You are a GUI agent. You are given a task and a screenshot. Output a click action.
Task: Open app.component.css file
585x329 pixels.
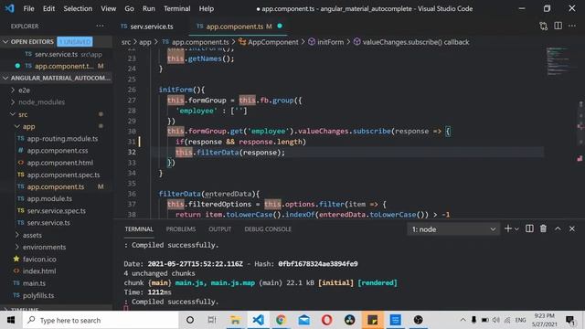58,151
